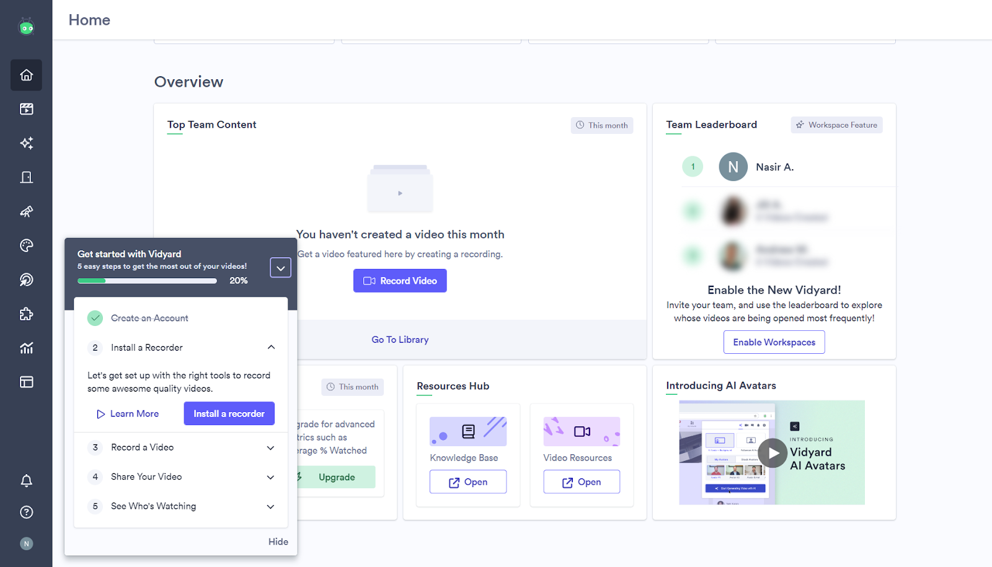The height and width of the screenshot is (567, 992).
Task: Collapse the Install a Recorder step
Action: point(271,347)
